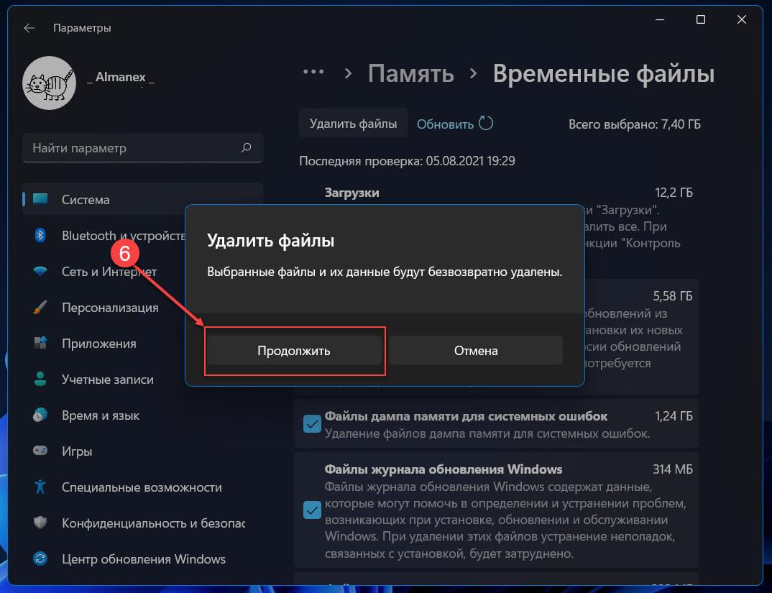Viewport: 772px width, 593px height.
Task: Click the accessibility figure icon
Action: (x=40, y=487)
